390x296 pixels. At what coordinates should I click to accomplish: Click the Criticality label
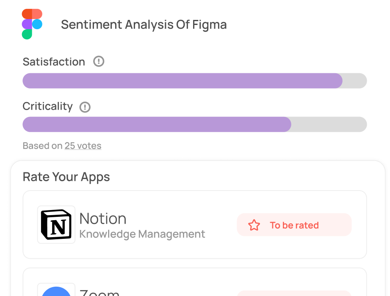[47, 106]
